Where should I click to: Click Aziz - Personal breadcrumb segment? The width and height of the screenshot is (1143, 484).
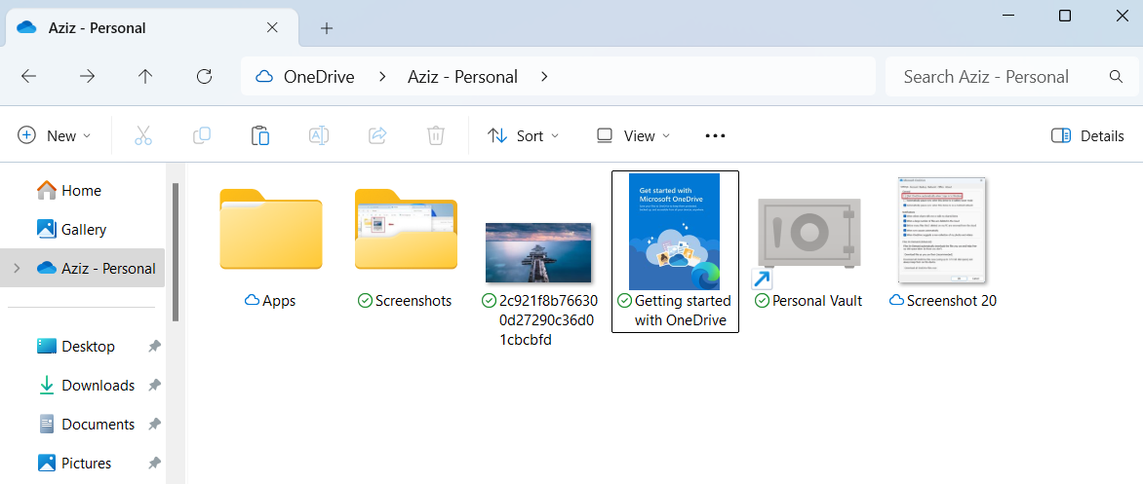(463, 76)
